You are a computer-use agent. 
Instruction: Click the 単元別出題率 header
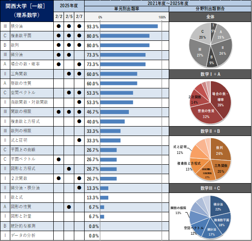127,9
